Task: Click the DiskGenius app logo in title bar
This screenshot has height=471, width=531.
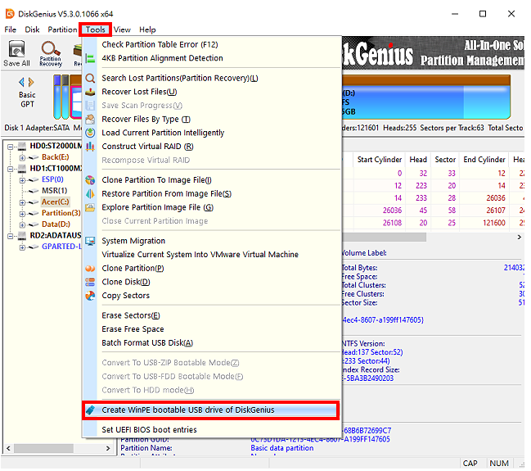Action: (10, 14)
